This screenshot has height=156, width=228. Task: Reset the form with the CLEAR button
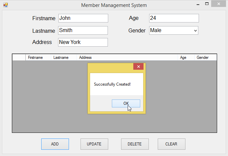pyautogui.click(x=171, y=144)
